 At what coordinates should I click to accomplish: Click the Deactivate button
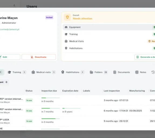point(39,57)
